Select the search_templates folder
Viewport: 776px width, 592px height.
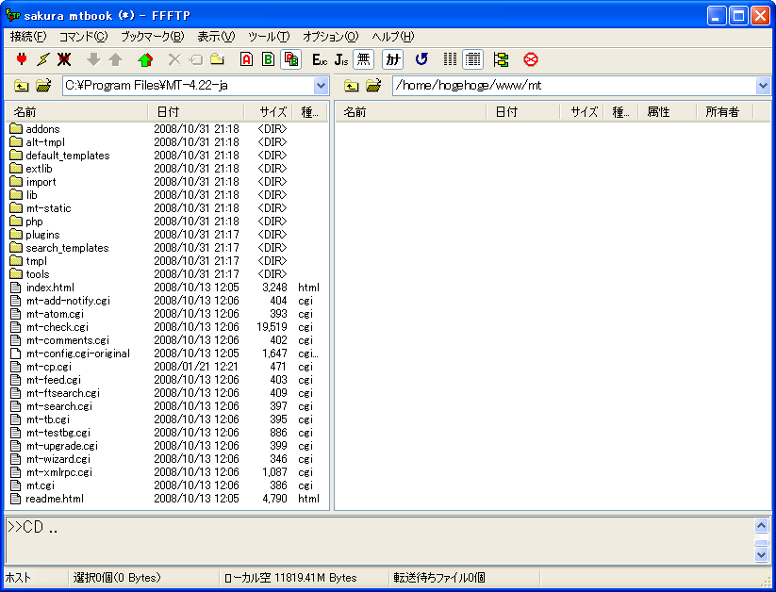pos(67,248)
